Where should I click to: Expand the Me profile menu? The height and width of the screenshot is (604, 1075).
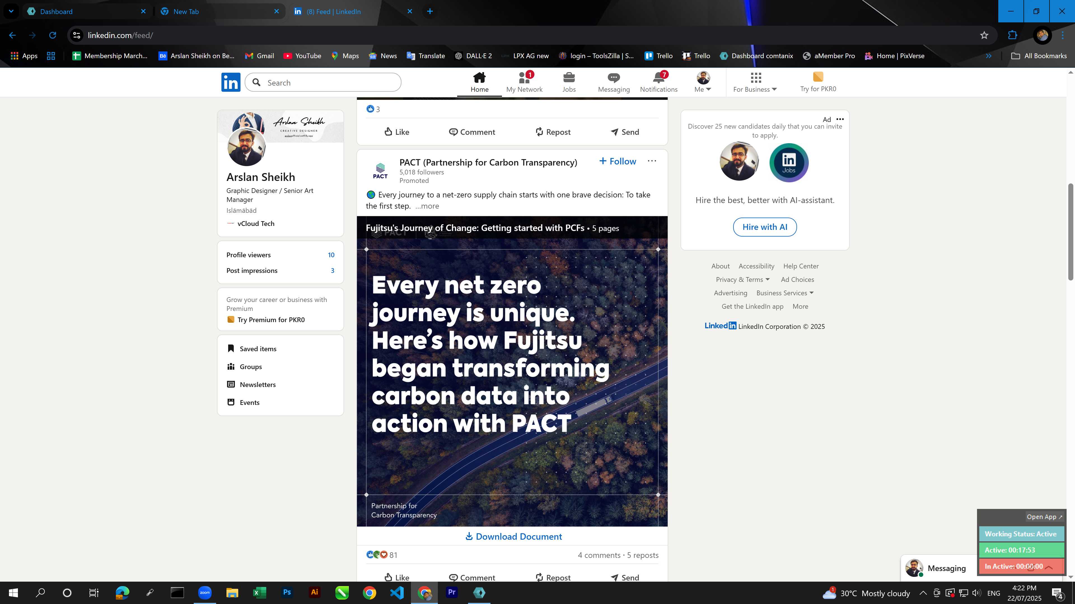703,82
